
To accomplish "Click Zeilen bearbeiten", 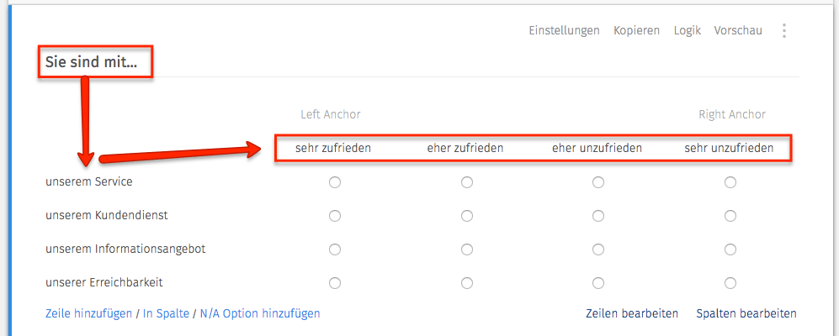I will point(633,313).
